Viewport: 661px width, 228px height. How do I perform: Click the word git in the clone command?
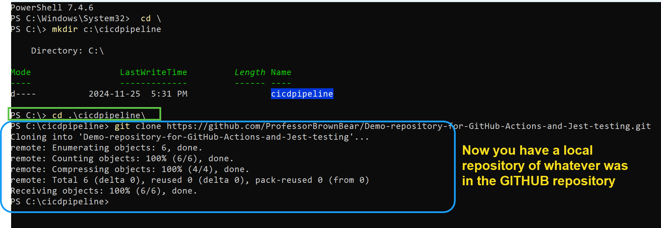click(122, 126)
